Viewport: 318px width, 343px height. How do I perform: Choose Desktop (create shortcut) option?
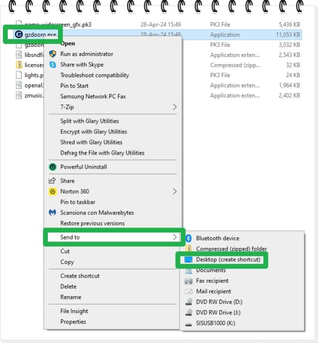coord(228,259)
